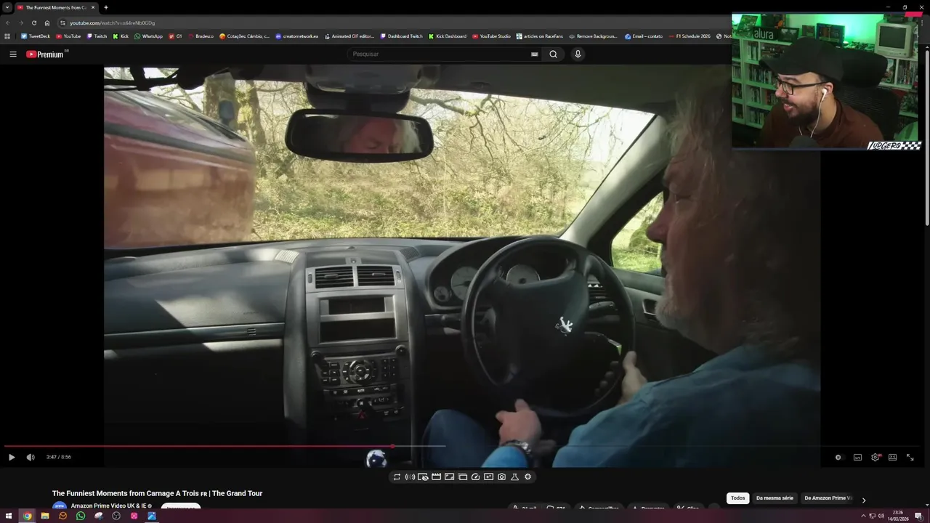930x523 pixels.
Task: Switch to theater mode view
Action: click(892, 458)
